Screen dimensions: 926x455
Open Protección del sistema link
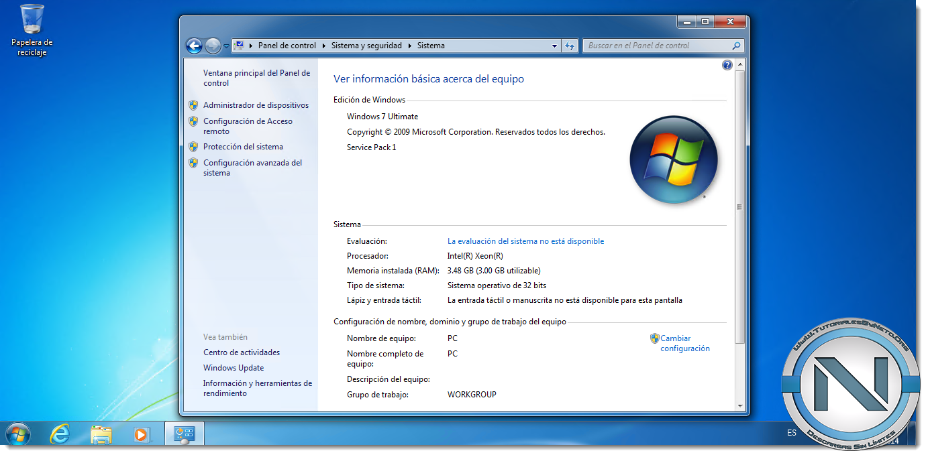coord(243,147)
